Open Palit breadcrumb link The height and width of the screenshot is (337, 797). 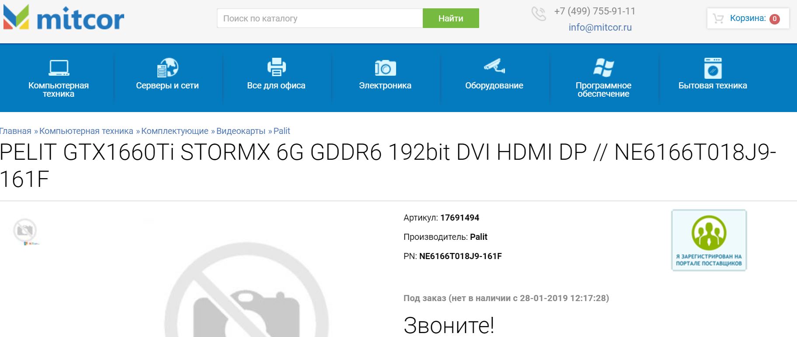tap(282, 131)
